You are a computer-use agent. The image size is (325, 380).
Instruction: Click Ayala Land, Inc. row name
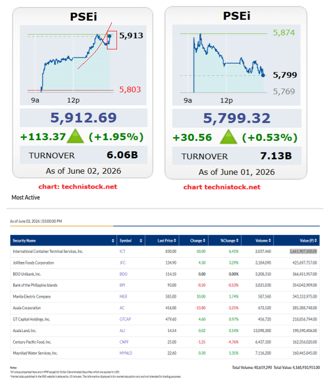(x=24, y=331)
